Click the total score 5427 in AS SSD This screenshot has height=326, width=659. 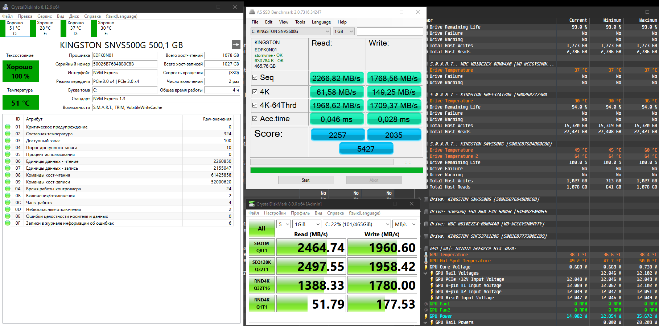tap(366, 149)
